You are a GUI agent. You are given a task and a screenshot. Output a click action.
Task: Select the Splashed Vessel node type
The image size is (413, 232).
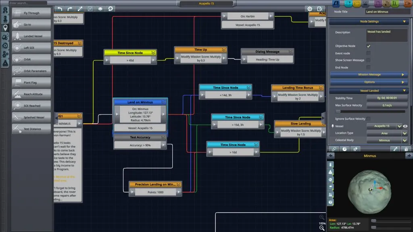coord(31,117)
